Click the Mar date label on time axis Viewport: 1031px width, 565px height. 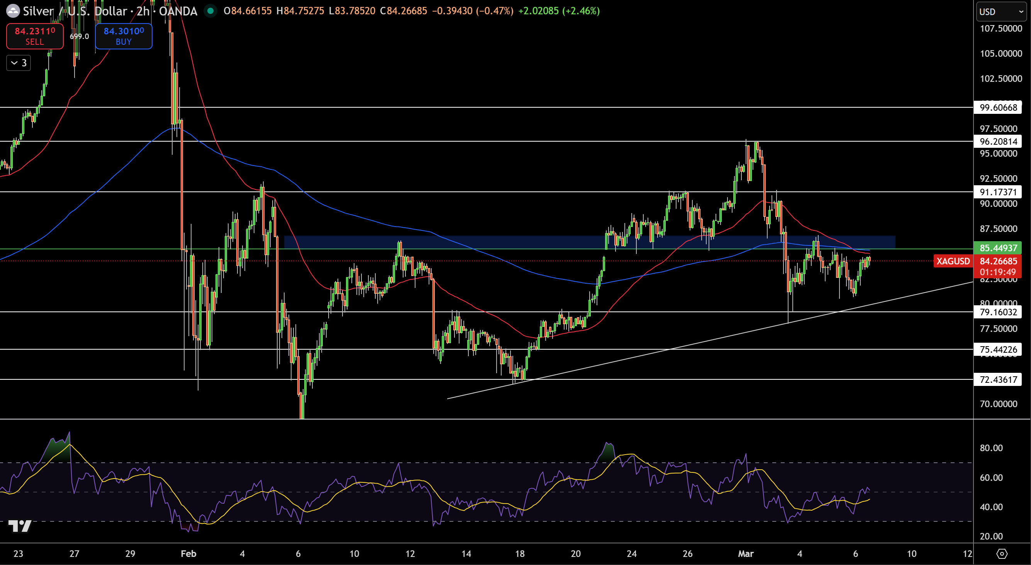tap(746, 554)
